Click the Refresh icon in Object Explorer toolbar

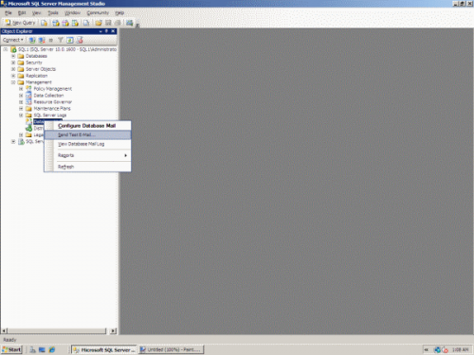coord(70,40)
